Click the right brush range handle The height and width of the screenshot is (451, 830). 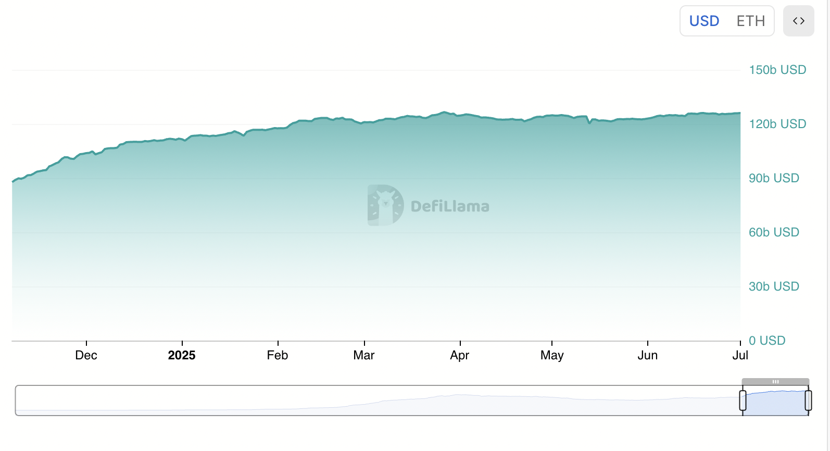point(807,400)
